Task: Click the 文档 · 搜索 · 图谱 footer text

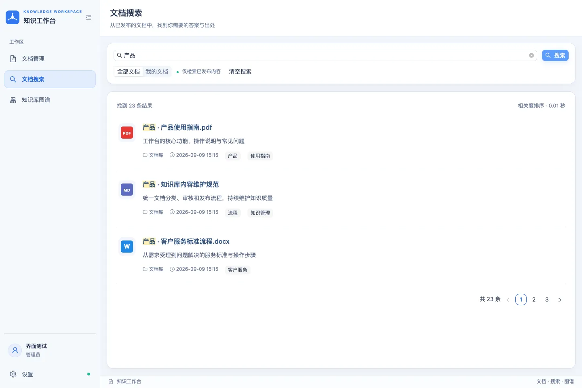Action: point(555,382)
